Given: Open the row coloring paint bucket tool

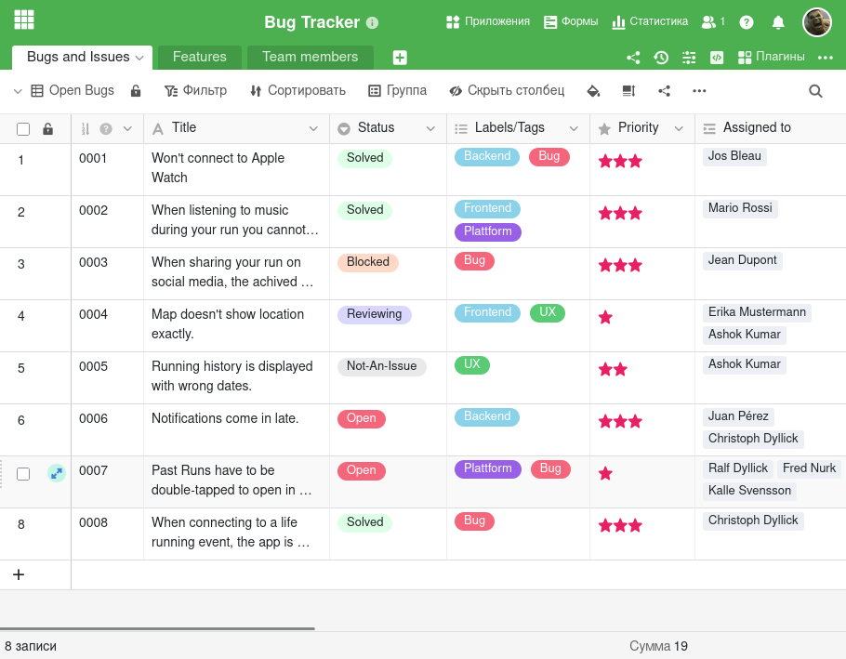Looking at the screenshot, I should 593,91.
